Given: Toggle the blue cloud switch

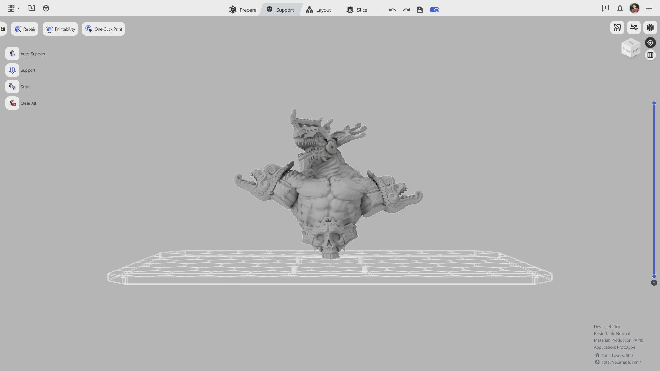Looking at the screenshot, I should click(x=434, y=10).
